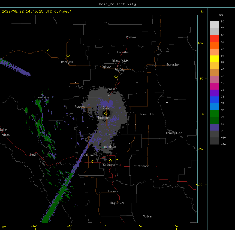Click the km unit label at the bottom left
Viewport: 235px width, 230px height.
4,227
